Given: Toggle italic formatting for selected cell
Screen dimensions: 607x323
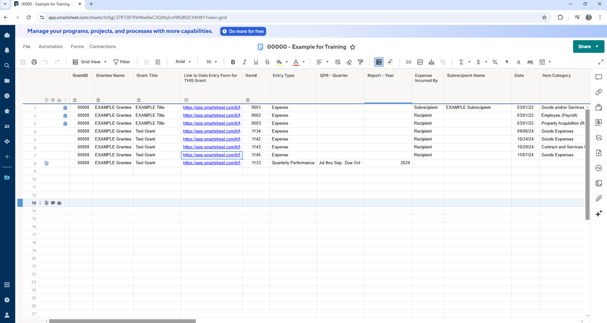Looking at the screenshot, I should (244, 62).
